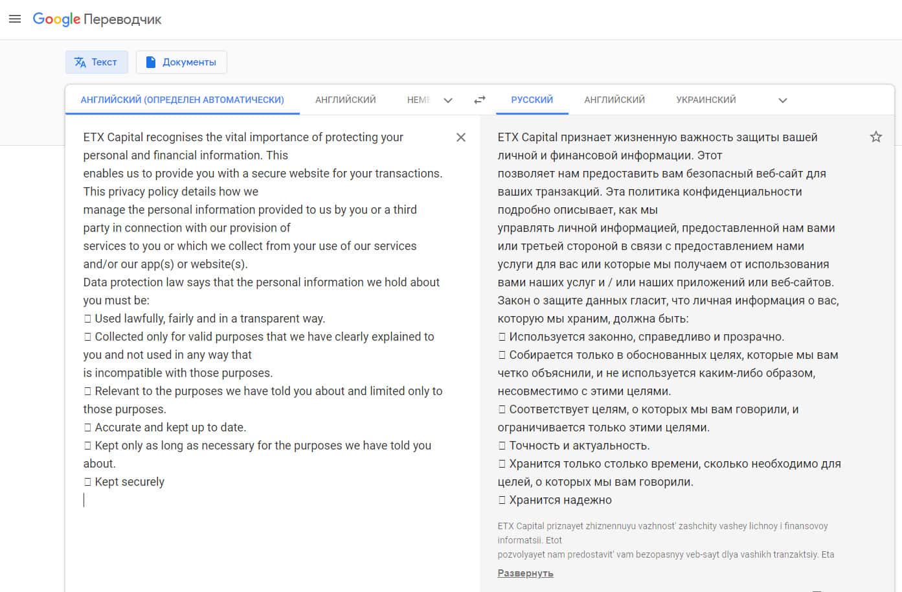Image resolution: width=902 pixels, height=592 pixels.
Task: Swap source and target languages
Action: 480,100
